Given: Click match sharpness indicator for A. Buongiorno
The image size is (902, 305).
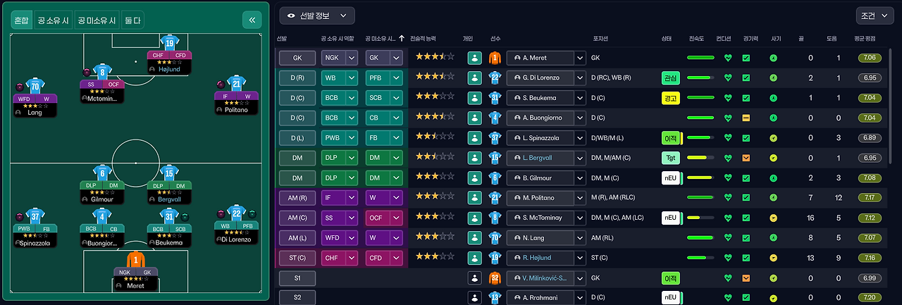Looking at the screenshot, I should point(746,118).
